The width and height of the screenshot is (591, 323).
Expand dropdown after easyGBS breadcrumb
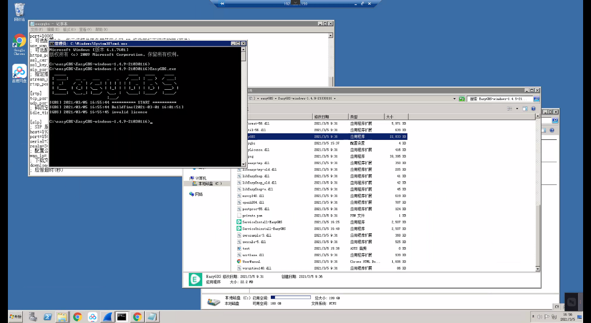(275, 99)
